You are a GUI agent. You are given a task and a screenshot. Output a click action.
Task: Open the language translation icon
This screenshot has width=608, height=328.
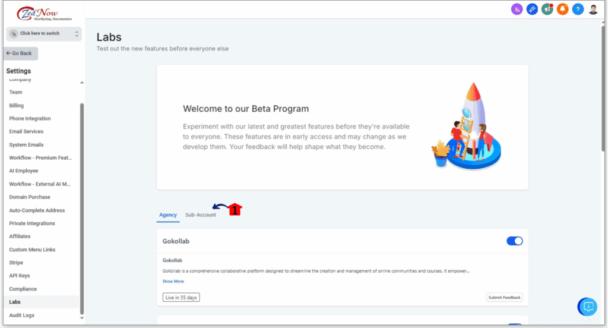517,10
